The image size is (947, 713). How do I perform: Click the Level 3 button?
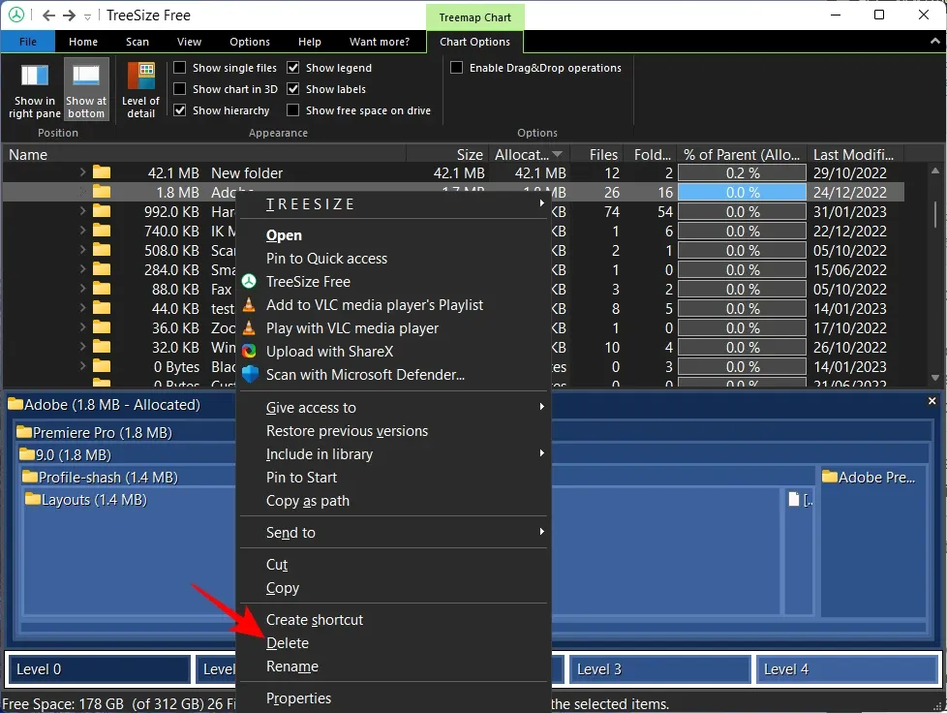click(x=659, y=668)
